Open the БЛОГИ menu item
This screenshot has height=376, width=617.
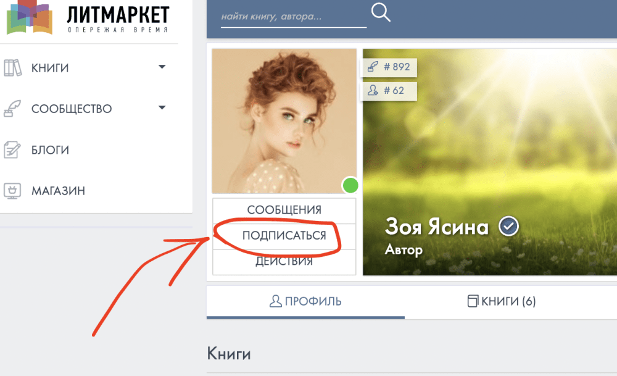[50, 150]
